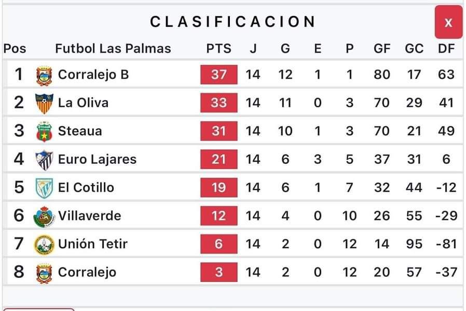This screenshot has height=311, width=466.
Task: Click the red 37 points badge
Action: (219, 75)
